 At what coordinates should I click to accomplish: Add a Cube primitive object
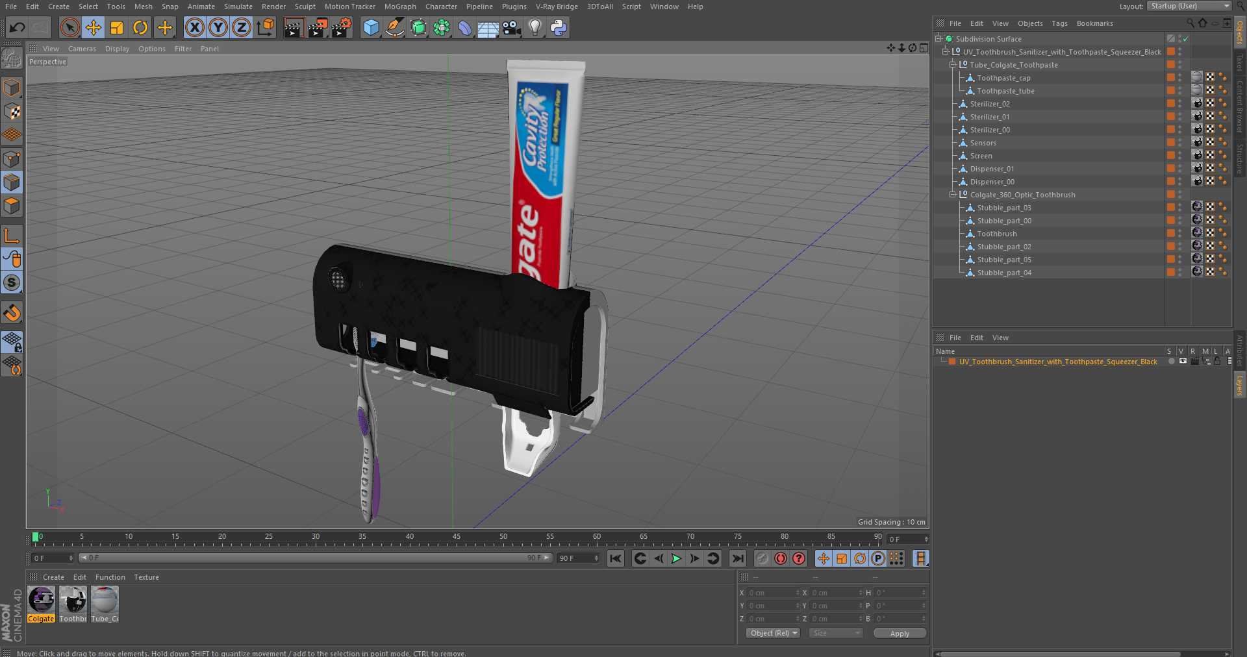tap(371, 27)
